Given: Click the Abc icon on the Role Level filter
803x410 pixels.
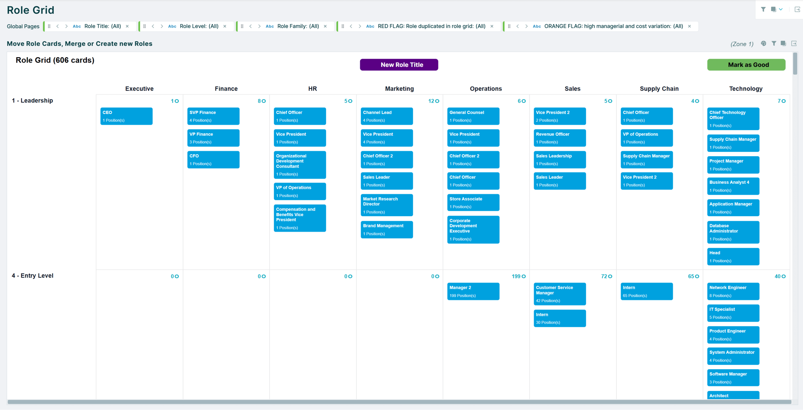Looking at the screenshot, I should pos(172,26).
